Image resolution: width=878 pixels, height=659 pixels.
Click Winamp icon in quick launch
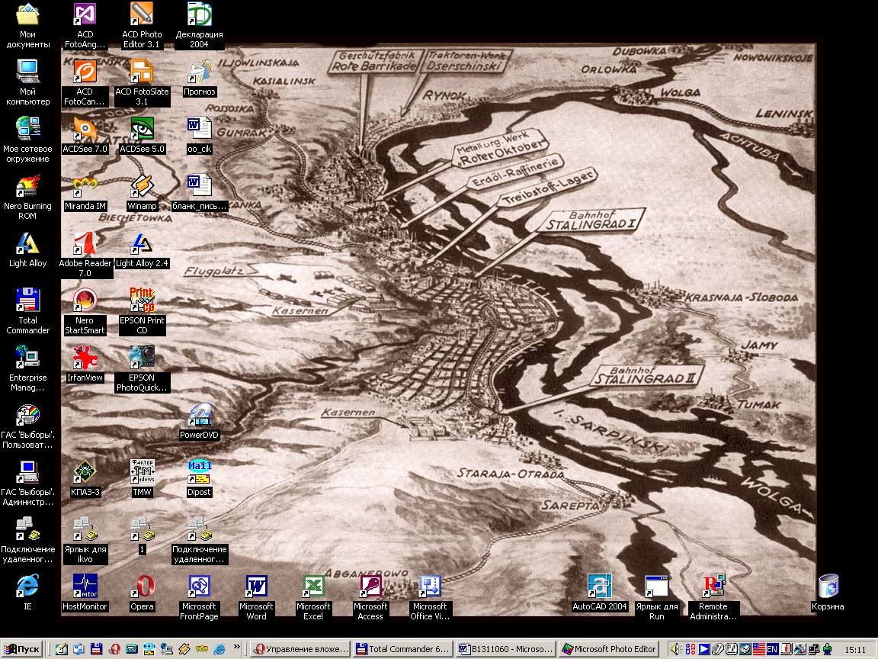pos(184,650)
